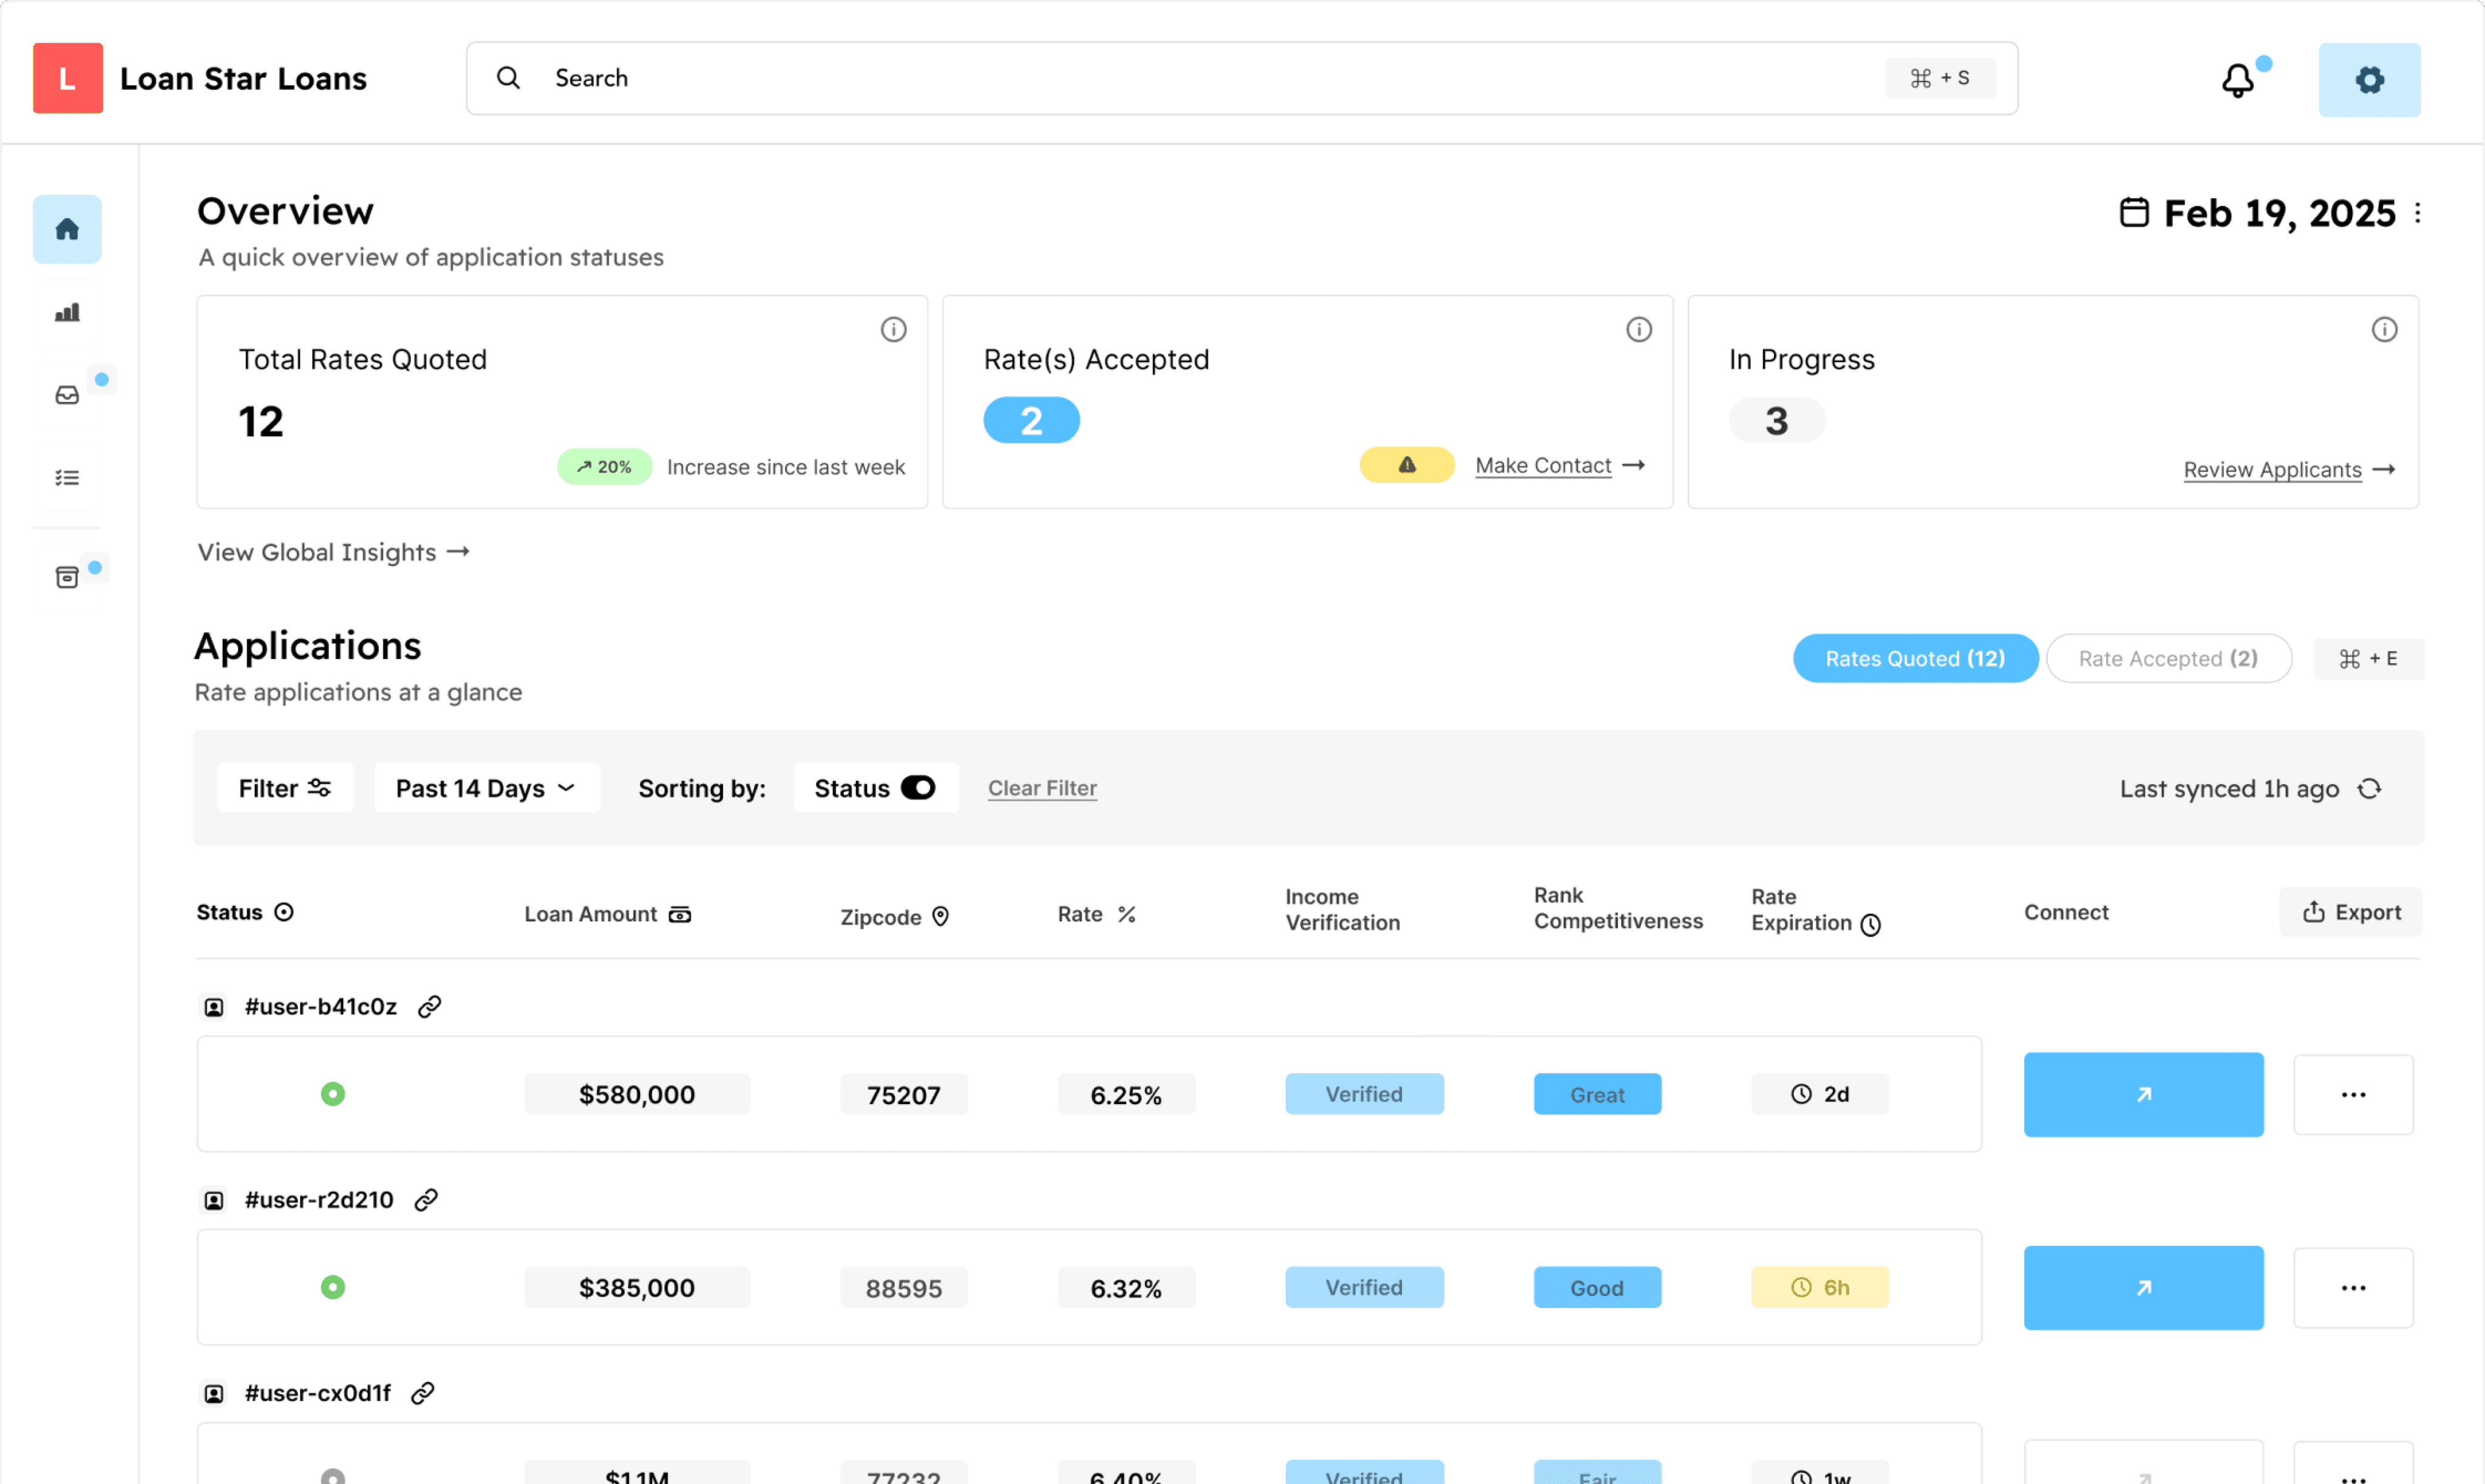Click profile icon of #user-b41c0z

(214, 1007)
